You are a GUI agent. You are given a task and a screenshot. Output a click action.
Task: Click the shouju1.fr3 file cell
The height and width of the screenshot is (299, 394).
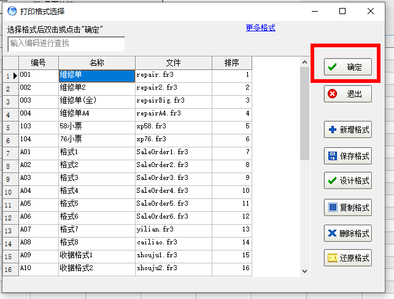[x=174, y=257]
